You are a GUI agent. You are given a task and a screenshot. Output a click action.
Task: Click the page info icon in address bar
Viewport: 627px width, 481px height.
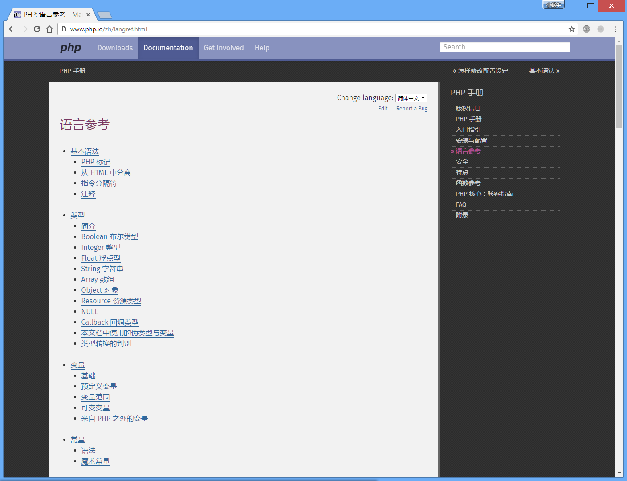64,29
